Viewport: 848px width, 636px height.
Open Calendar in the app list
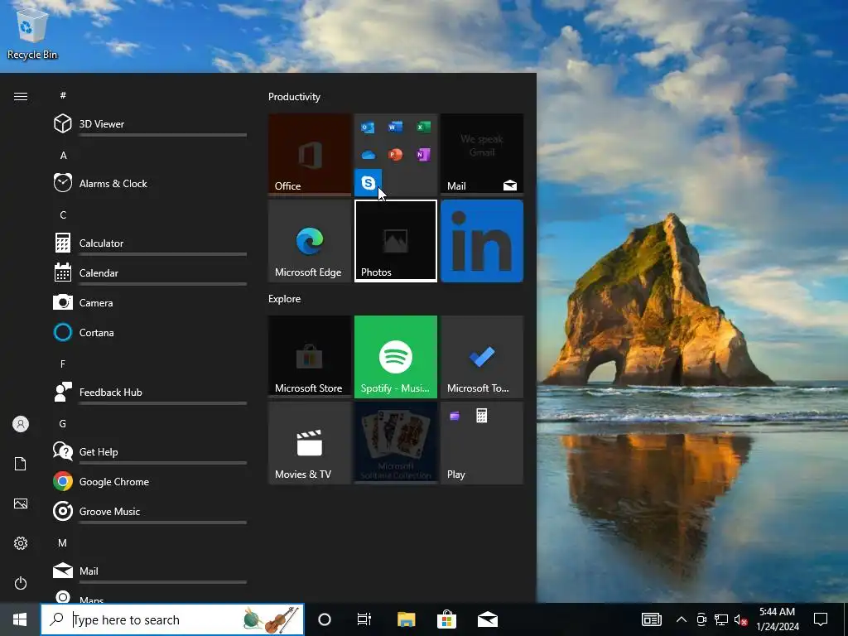point(150,272)
